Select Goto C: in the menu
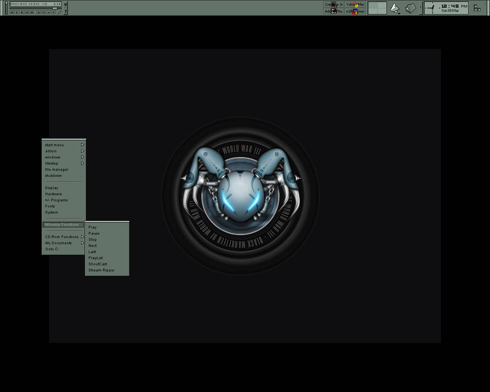The width and height of the screenshot is (490, 392). pyautogui.click(x=51, y=249)
